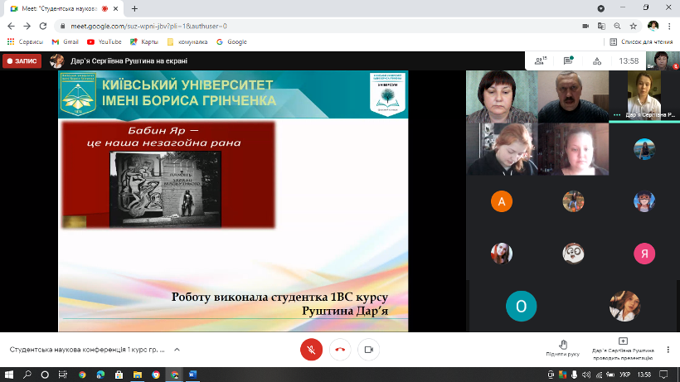Reload the Meet page

click(43, 26)
